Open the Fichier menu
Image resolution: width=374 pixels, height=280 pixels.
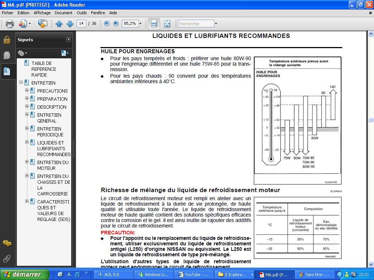point(8,13)
